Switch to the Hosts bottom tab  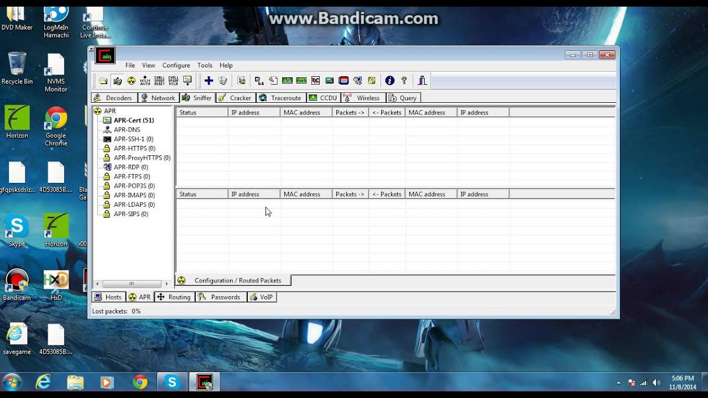coord(108,297)
